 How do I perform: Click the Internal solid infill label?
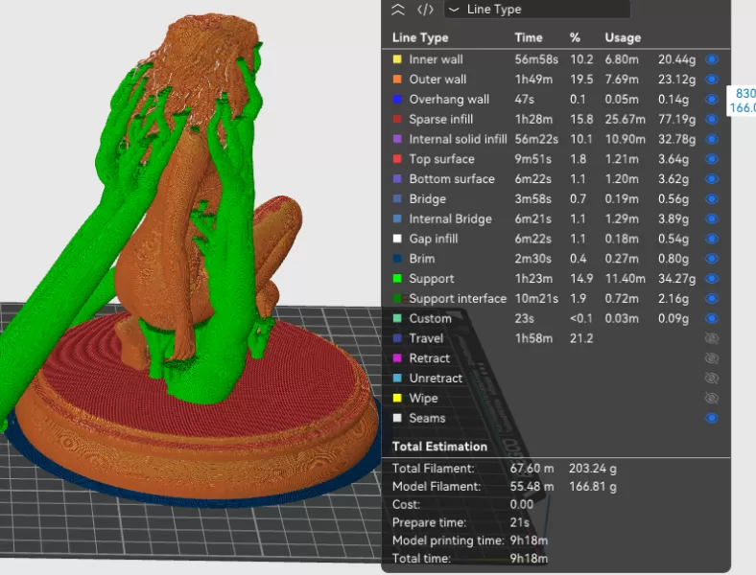458,139
